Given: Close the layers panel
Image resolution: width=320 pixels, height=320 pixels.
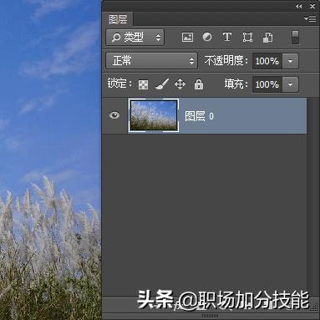Looking at the screenshot, I should tap(312, 6).
